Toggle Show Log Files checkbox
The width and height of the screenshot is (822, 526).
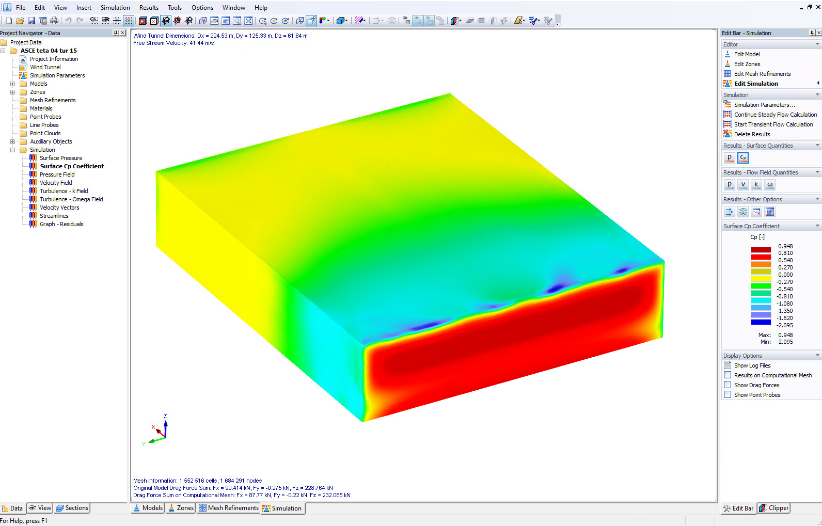click(728, 365)
